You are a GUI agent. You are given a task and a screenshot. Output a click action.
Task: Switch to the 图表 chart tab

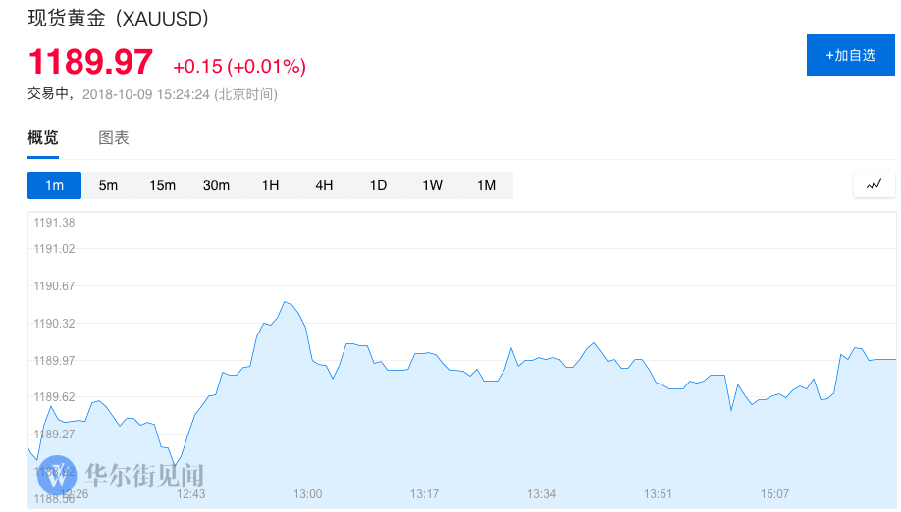[x=114, y=138]
